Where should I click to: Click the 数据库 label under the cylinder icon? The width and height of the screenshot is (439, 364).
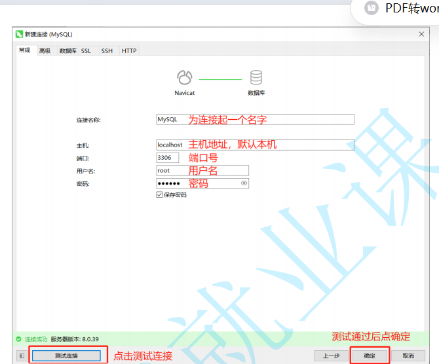pos(256,93)
